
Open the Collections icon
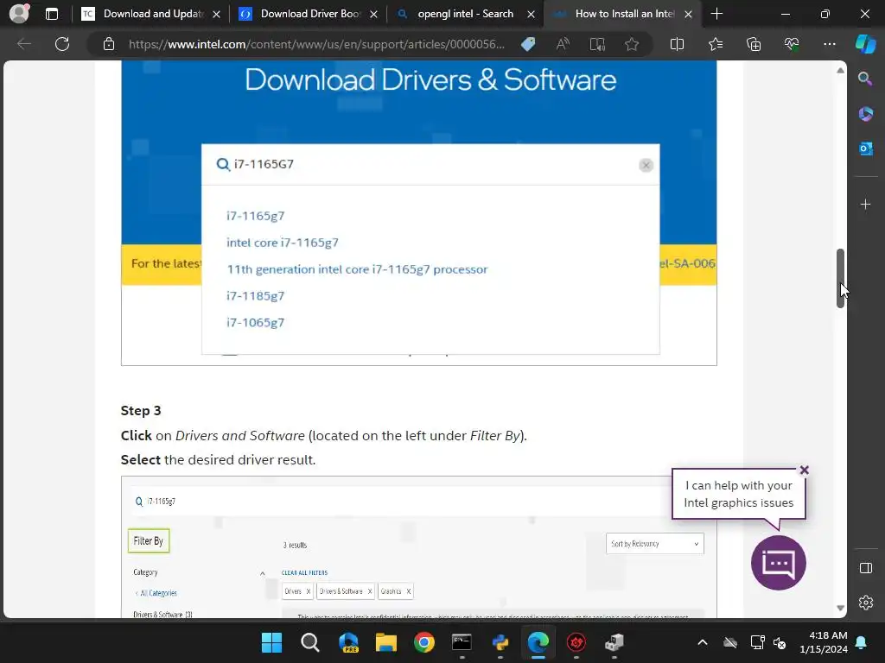pos(754,44)
